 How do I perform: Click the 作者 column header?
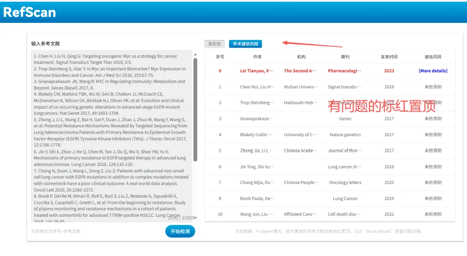click(257, 57)
